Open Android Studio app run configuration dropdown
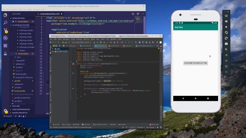This screenshot has width=246, height=138. [66, 42]
